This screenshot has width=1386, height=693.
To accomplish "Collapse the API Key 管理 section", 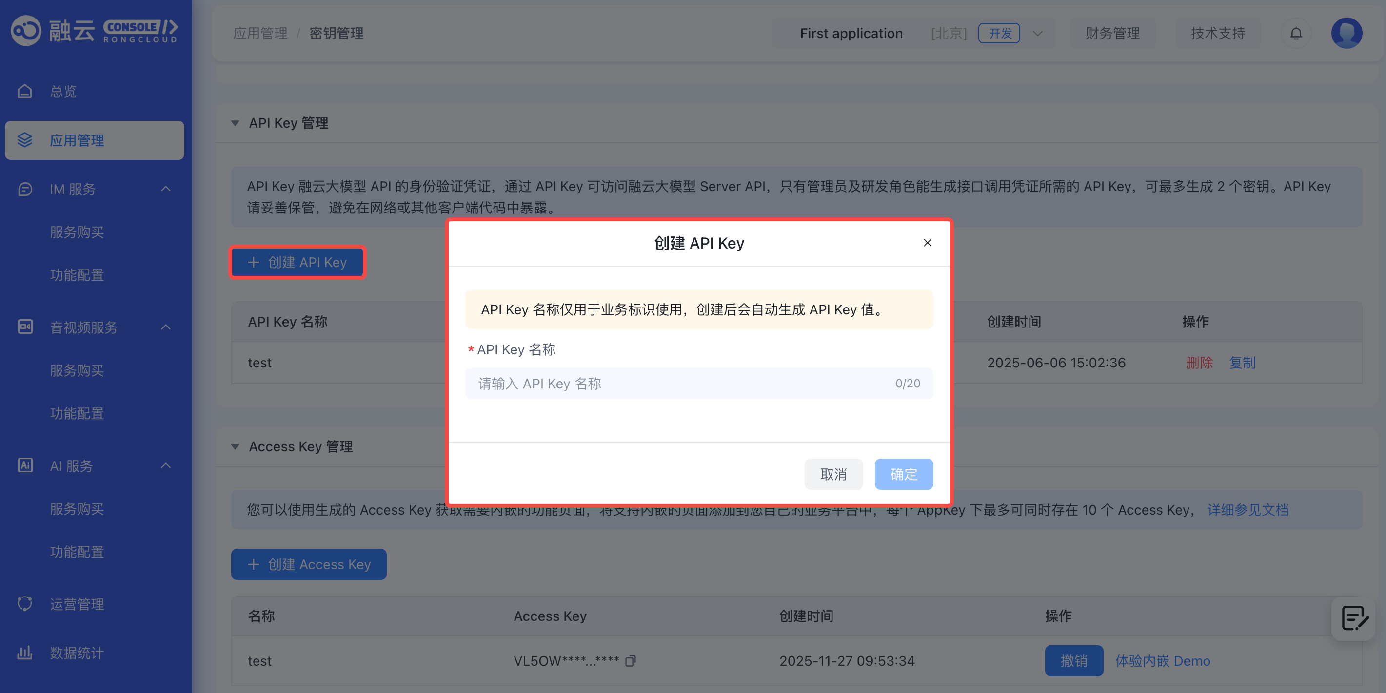I will pyautogui.click(x=235, y=123).
